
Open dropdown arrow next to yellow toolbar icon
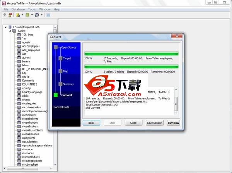(22, 15)
